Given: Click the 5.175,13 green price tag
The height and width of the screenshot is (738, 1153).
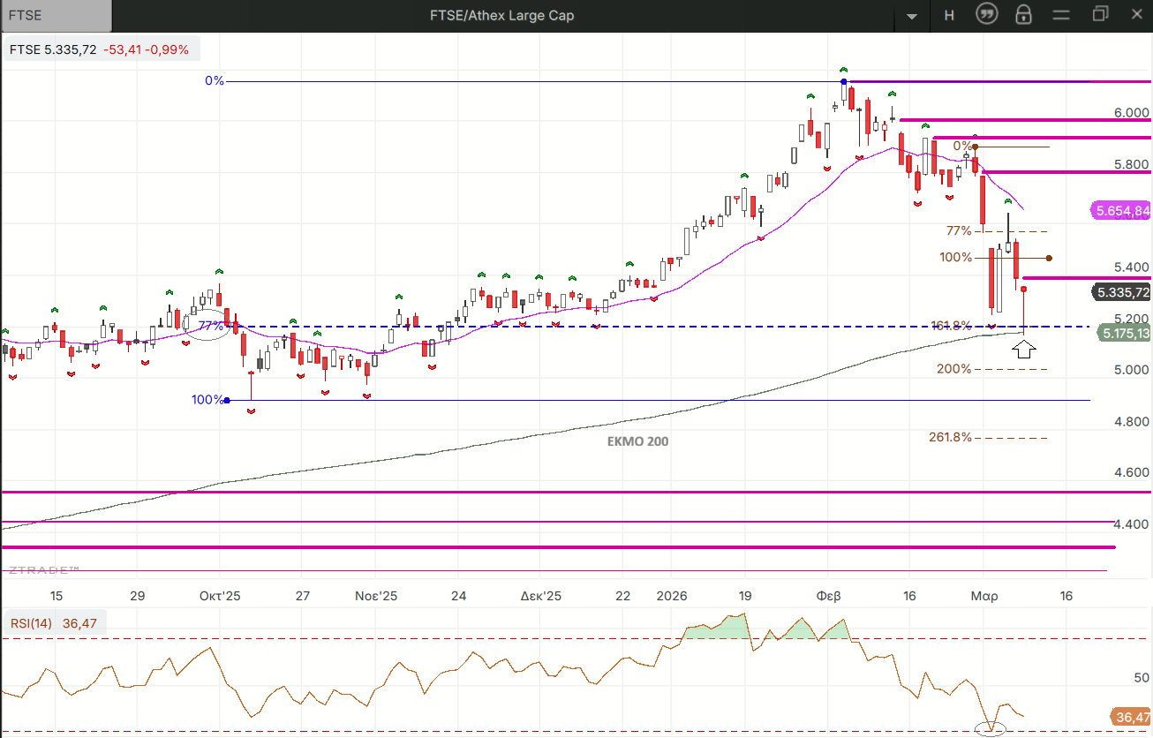Looking at the screenshot, I should [x=1125, y=333].
